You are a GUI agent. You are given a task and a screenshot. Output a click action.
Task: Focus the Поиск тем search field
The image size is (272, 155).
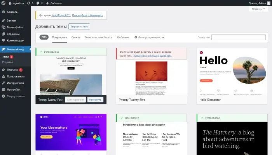239,37
